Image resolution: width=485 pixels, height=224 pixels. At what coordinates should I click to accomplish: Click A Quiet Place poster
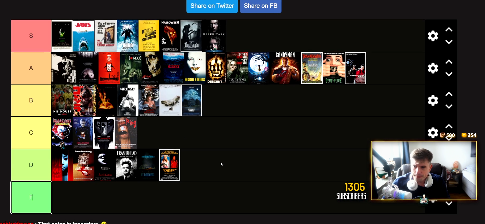[x=238, y=68]
